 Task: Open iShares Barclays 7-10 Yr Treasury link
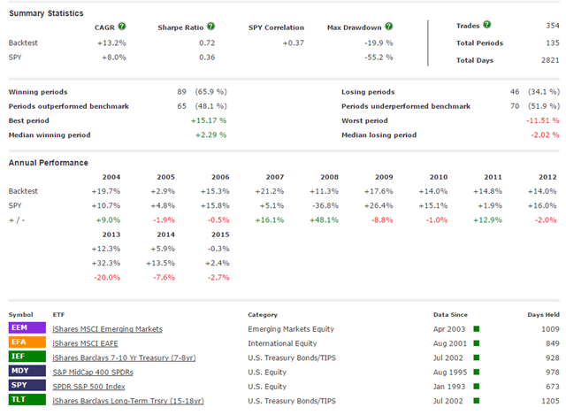[x=124, y=358]
